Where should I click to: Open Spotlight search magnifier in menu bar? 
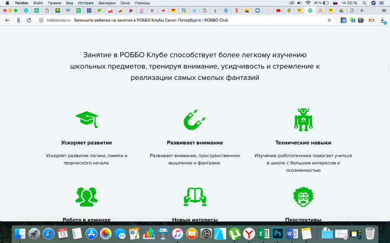click(365, 3)
